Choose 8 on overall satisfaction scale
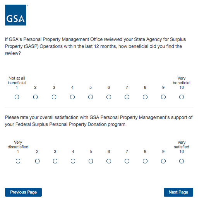The height and width of the screenshot is (209, 216). pos(145,161)
